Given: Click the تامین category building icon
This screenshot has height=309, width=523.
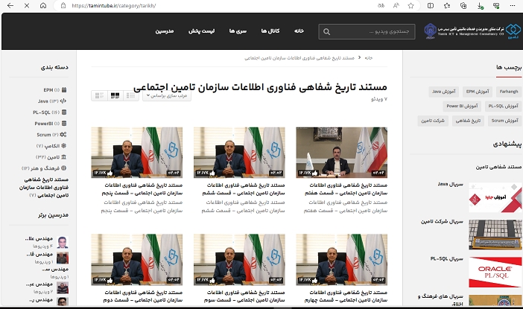Looking at the screenshot, I should pyautogui.click(x=64, y=156).
